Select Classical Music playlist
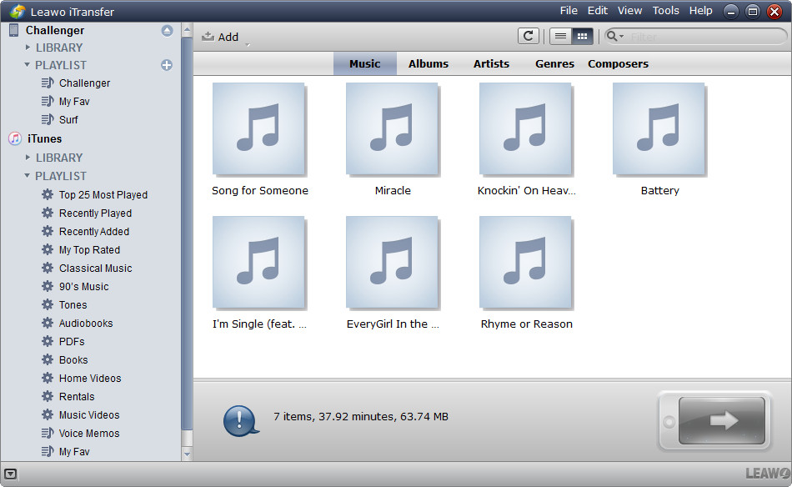 click(x=96, y=269)
